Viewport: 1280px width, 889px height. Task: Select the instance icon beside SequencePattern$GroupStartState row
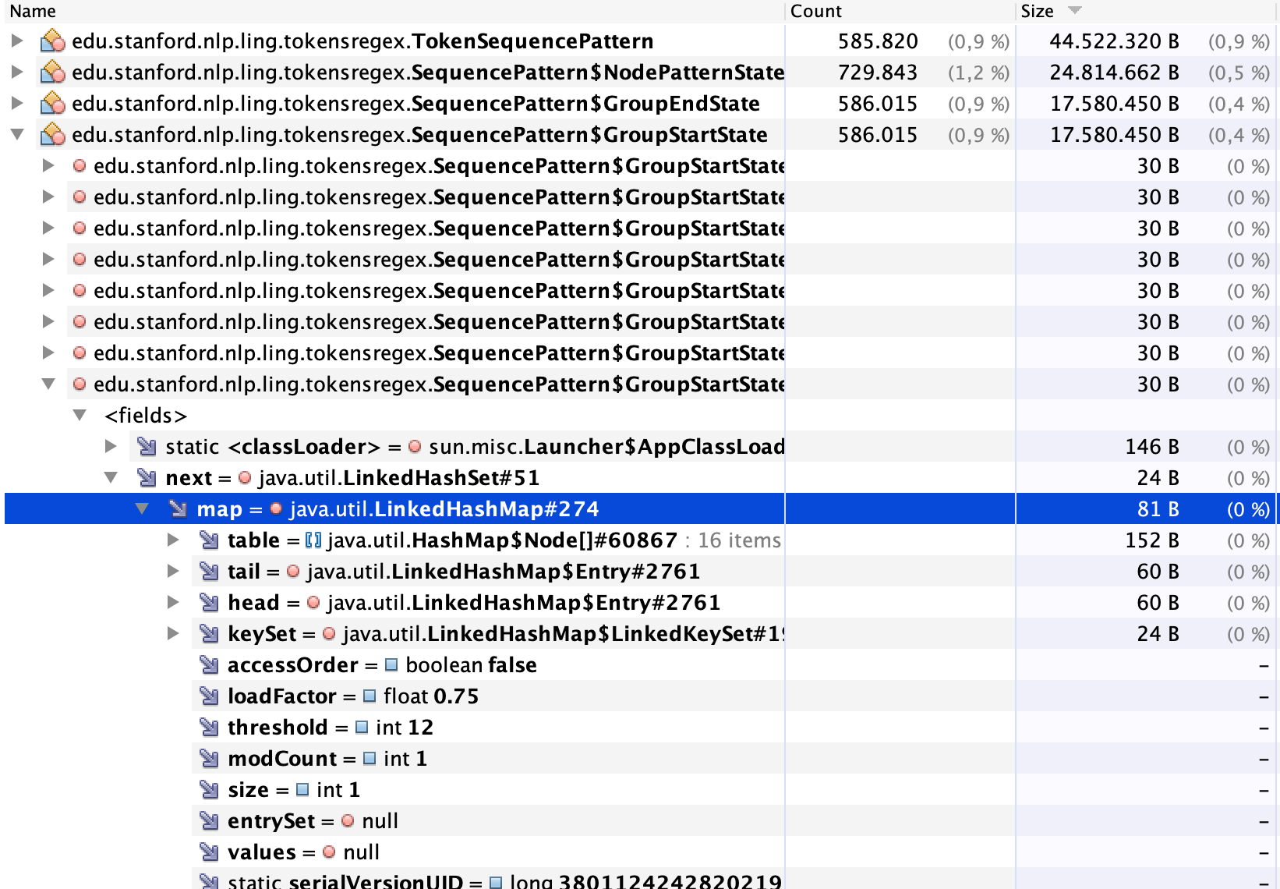pyautogui.click(x=78, y=165)
